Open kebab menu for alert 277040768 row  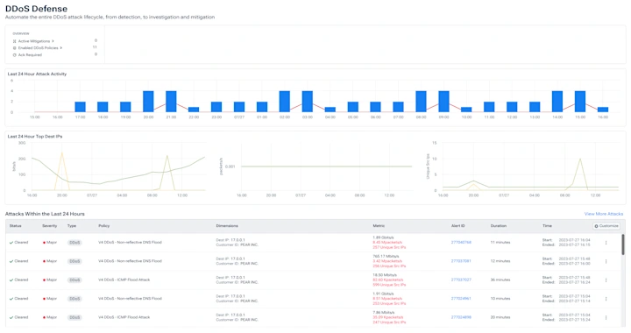pyautogui.click(x=606, y=243)
